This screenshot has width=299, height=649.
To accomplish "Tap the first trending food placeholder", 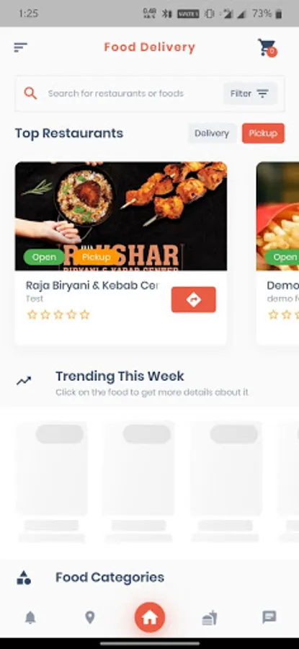I will [x=52, y=482].
